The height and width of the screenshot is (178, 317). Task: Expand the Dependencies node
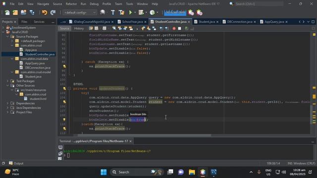pyautogui.click(x=8, y=103)
